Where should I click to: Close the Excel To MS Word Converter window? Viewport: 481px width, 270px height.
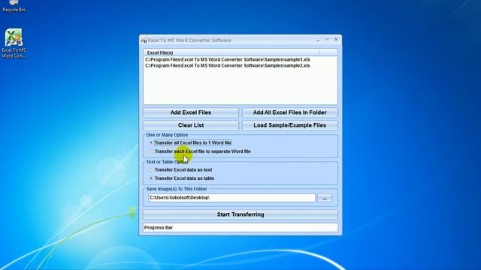click(336, 40)
